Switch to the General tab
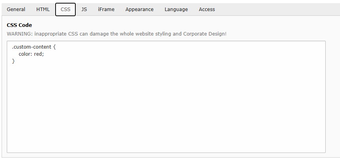The height and width of the screenshot is (162, 340). pyautogui.click(x=16, y=9)
